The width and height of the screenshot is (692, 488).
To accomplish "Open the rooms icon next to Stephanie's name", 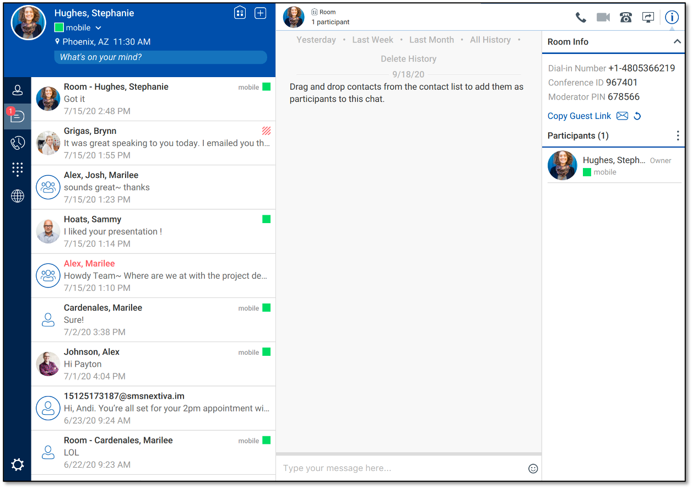I will pyautogui.click(x=240, y=12).
